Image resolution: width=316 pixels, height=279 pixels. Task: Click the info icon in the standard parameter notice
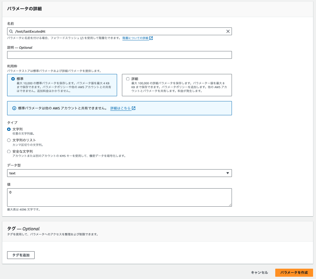pyautogui.click(x=14, y=108)
